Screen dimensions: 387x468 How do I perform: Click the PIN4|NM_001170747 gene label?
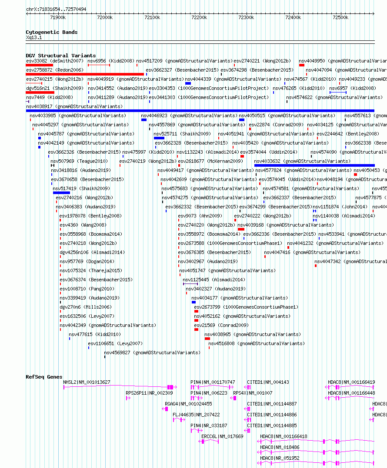[213, 382]
